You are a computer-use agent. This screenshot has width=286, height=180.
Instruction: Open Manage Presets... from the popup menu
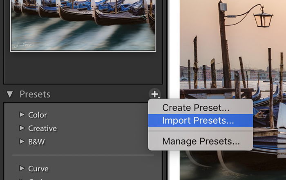pos(201,141)
